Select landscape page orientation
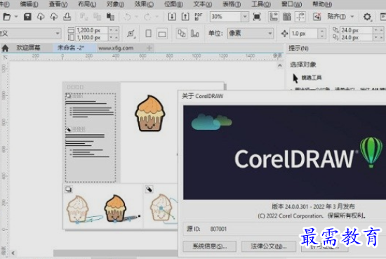The height and width of the screenshot is (259, 386). (162, 34)
